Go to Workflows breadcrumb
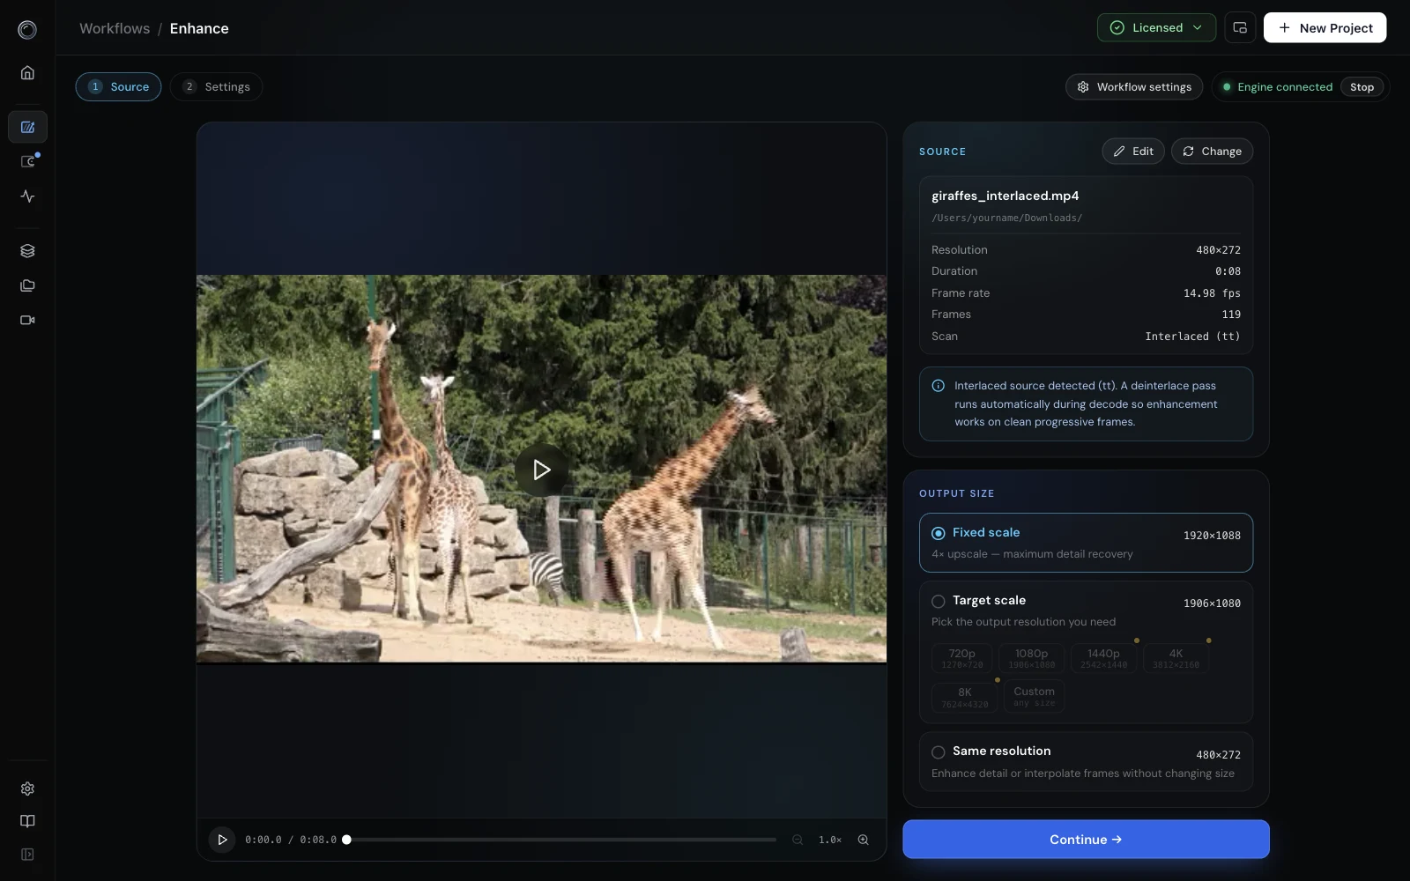Viewport: 1410px width, 881px height. pyautogui.click(x=115, y=28)
